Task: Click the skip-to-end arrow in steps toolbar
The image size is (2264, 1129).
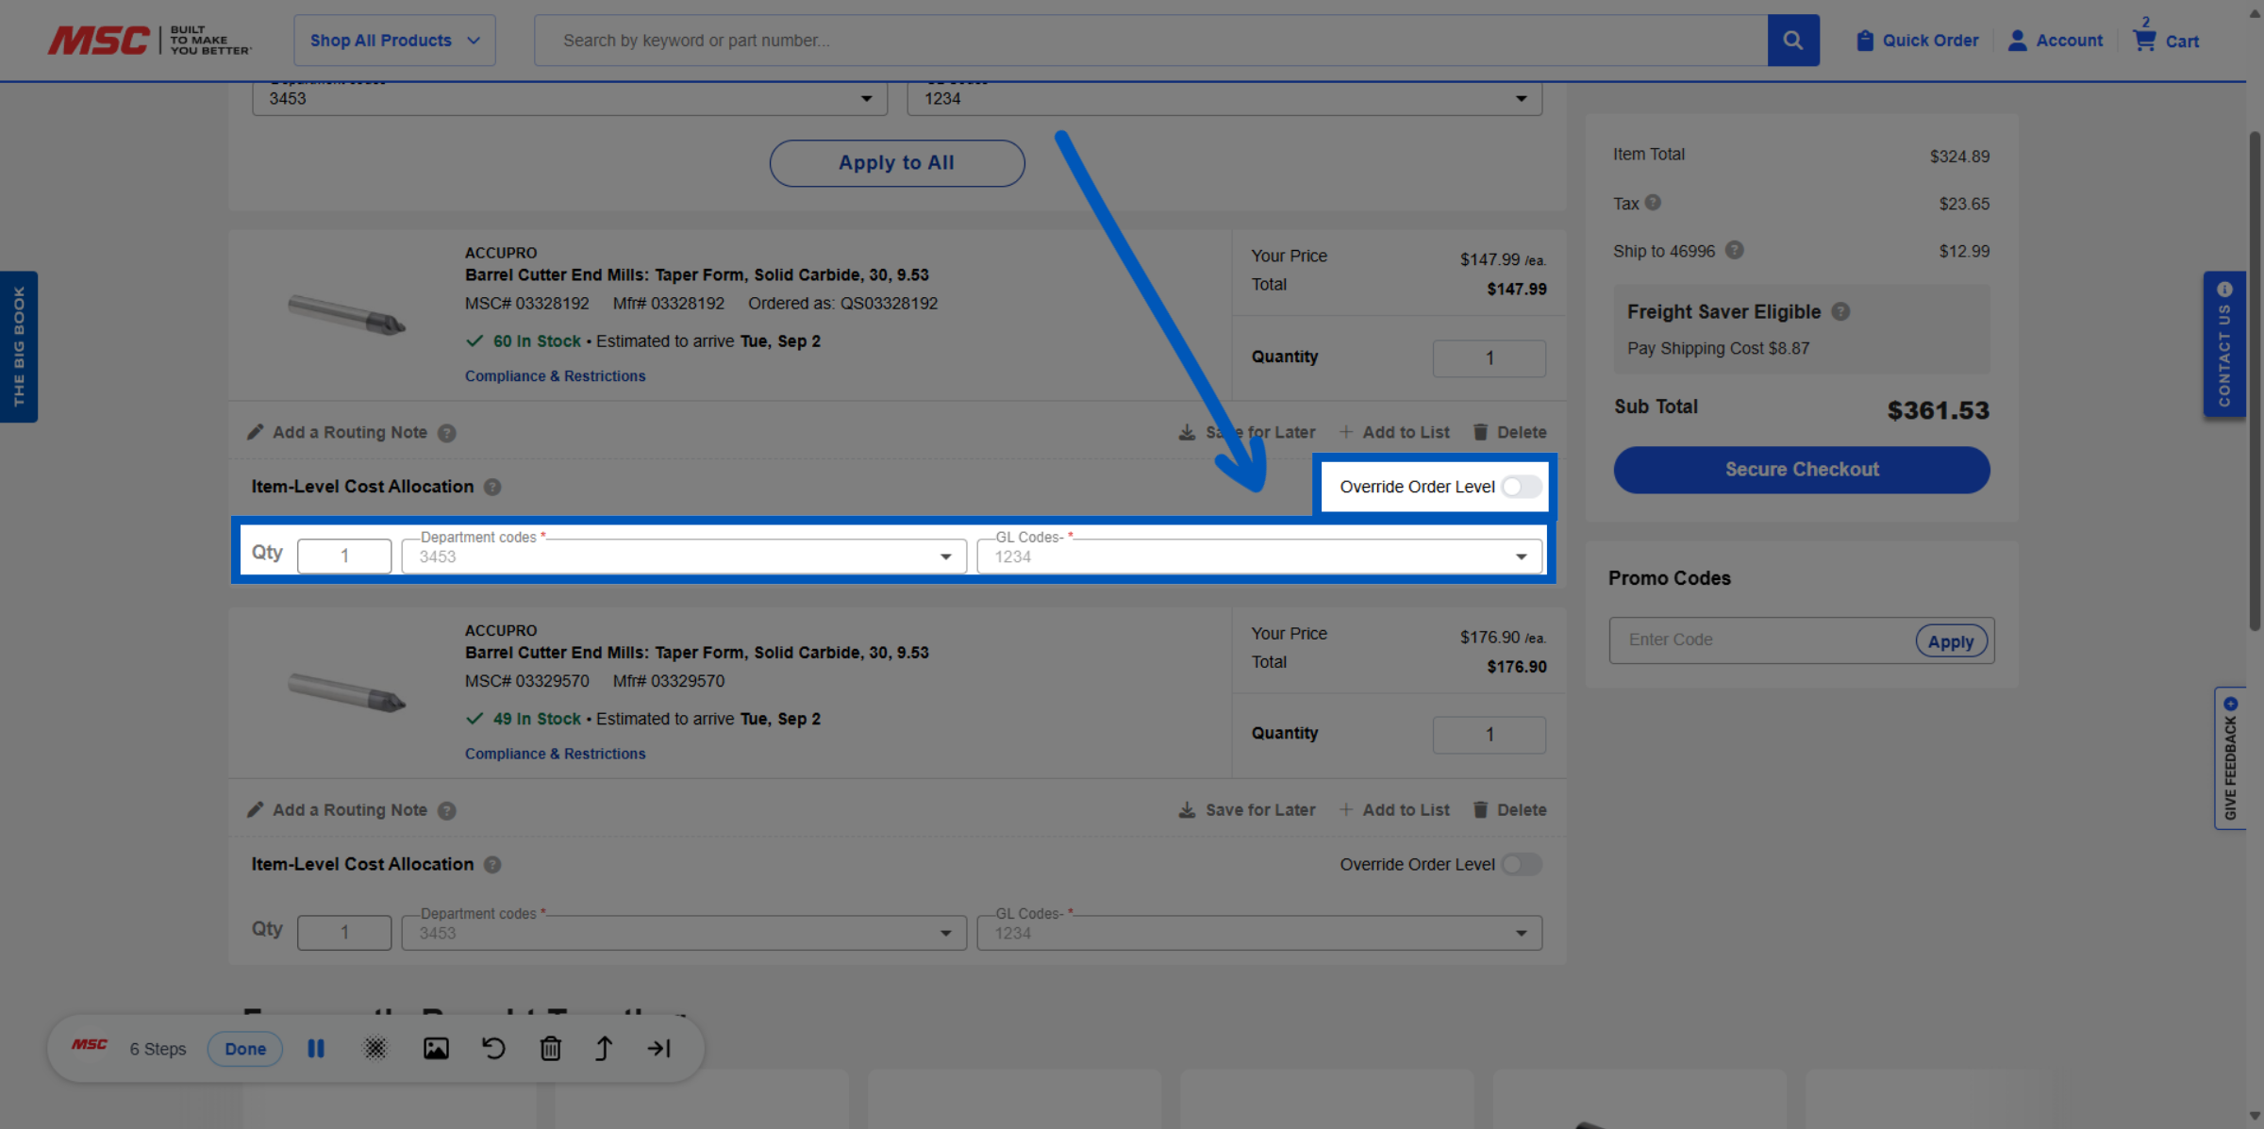Action: (x=659, y=1048)
